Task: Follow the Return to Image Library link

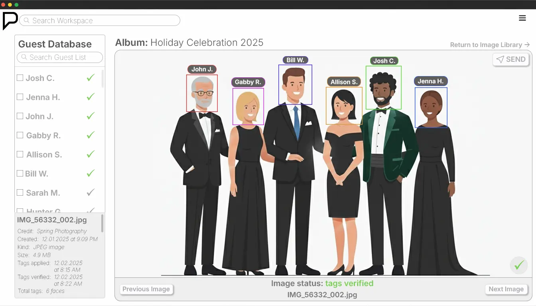Action: coord(490,45)
